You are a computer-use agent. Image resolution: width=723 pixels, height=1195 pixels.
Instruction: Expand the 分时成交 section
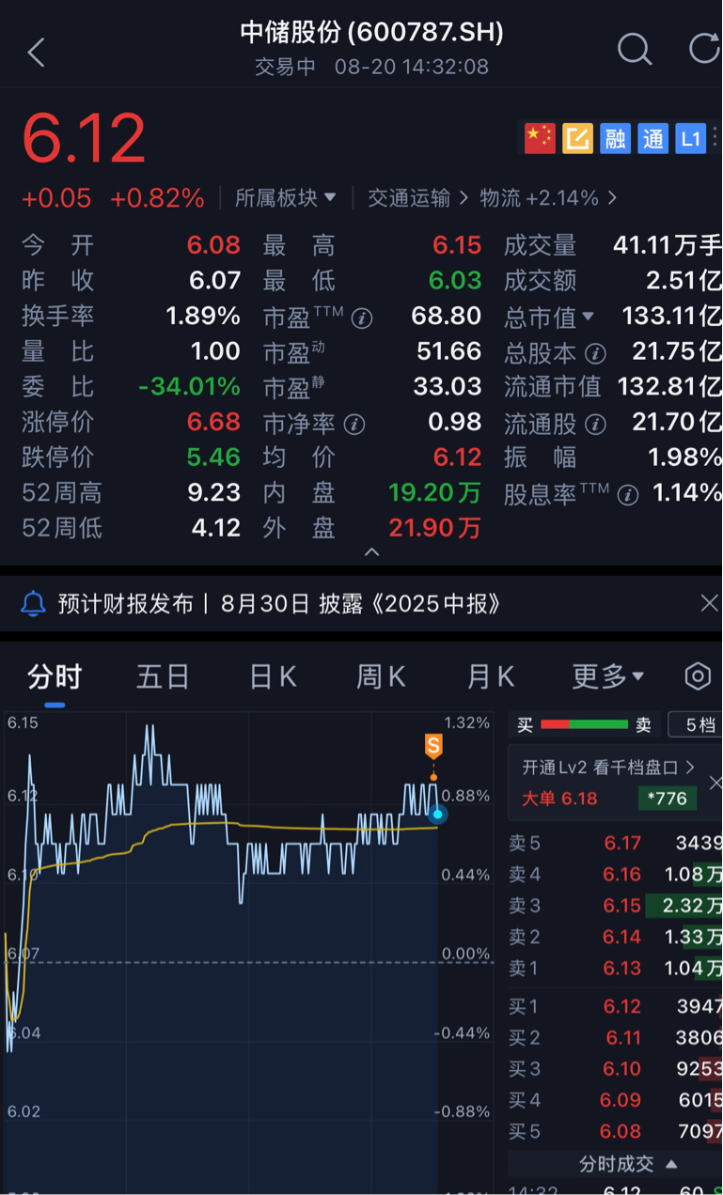point(628,1164)
